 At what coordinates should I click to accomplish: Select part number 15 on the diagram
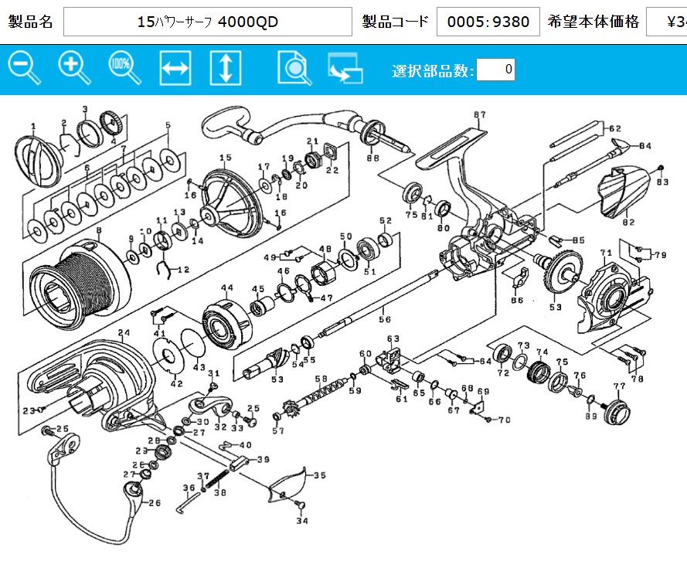225,158
